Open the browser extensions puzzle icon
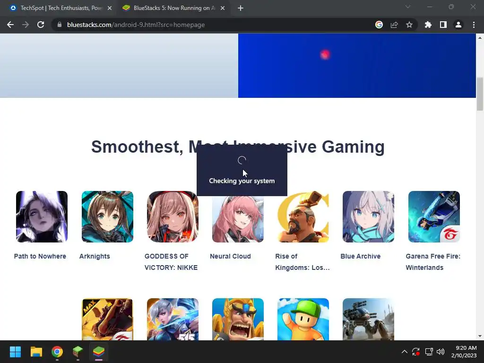This screenshot has height=363, width=484. click(x=428, y=25)
